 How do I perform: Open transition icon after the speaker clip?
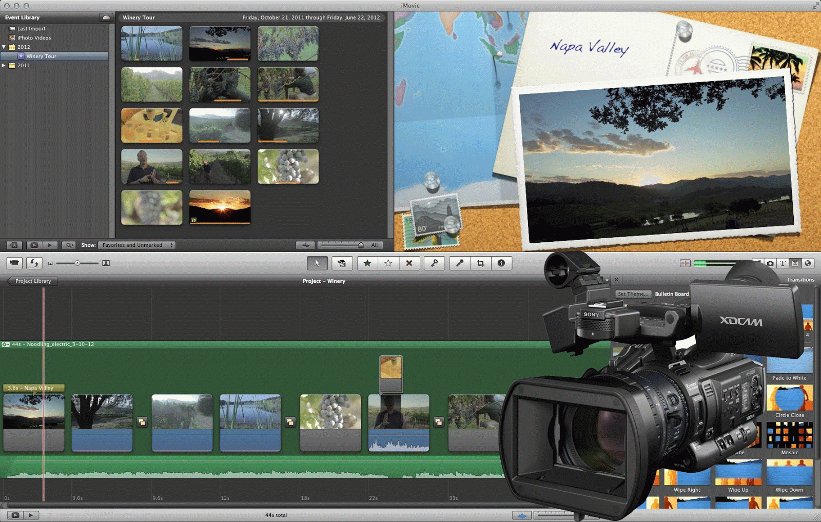439,422
